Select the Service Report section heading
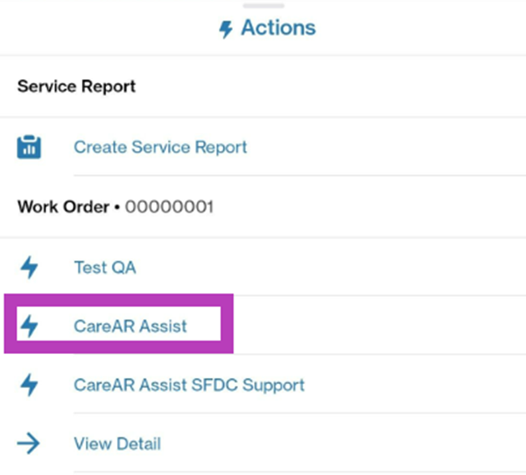Screen dimensions: 526x475 coord(77,86)
